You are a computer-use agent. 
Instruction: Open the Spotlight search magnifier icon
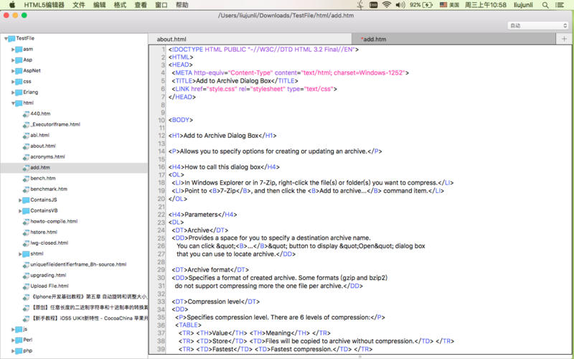pyautogui.click(x=547, y=5)
